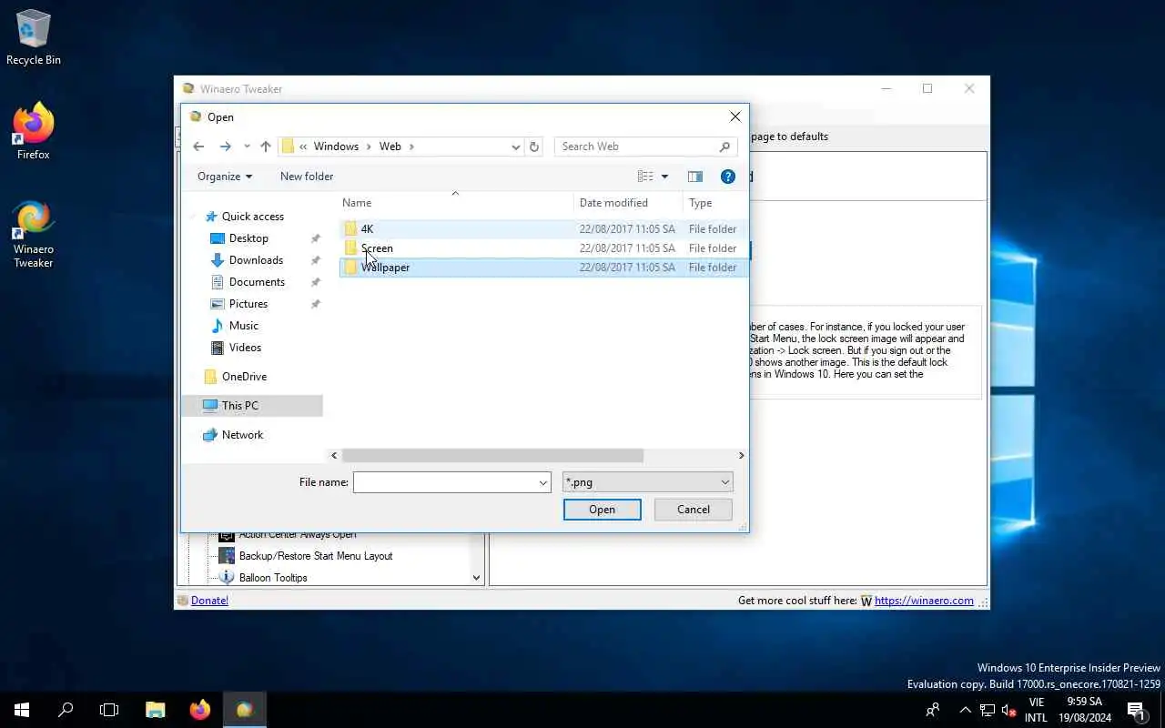Click the Search Web input field

[645, 147]
